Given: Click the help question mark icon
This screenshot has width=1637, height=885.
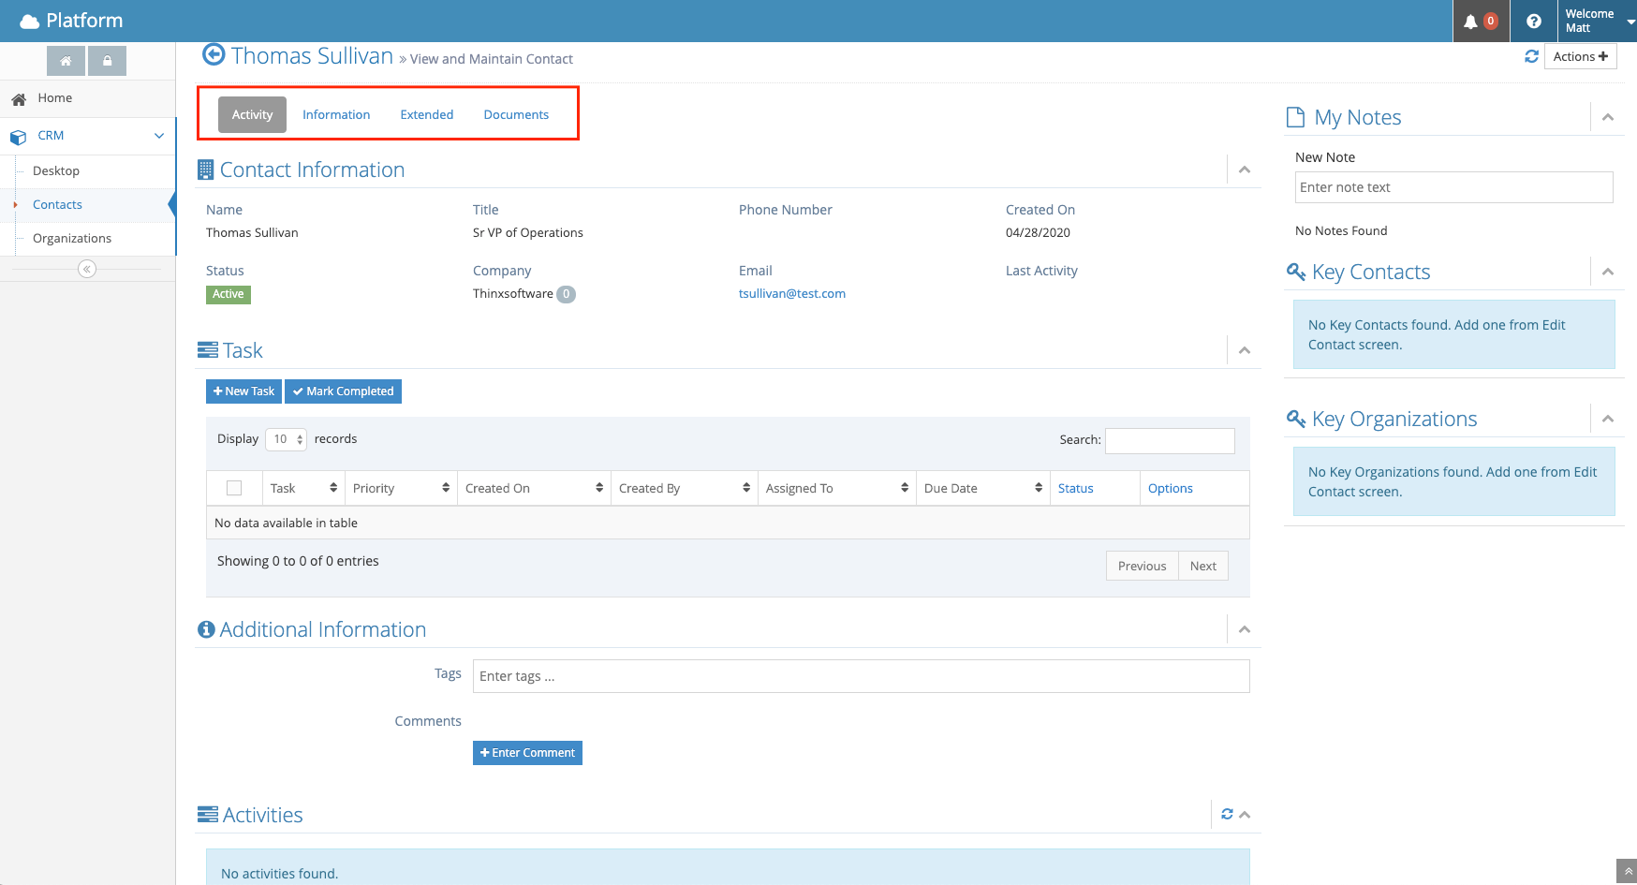Looking at the screenshot, I should point(1533,22).
